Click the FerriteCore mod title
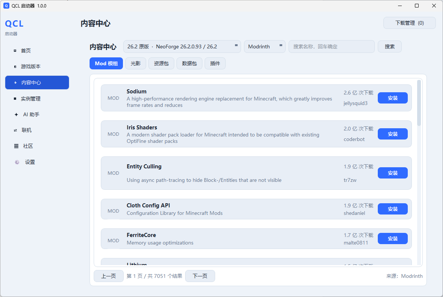443x297 pixels. coord(141,235)
